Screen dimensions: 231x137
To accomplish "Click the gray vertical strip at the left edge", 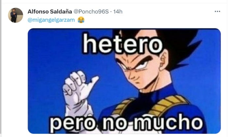I will [1, 68].
